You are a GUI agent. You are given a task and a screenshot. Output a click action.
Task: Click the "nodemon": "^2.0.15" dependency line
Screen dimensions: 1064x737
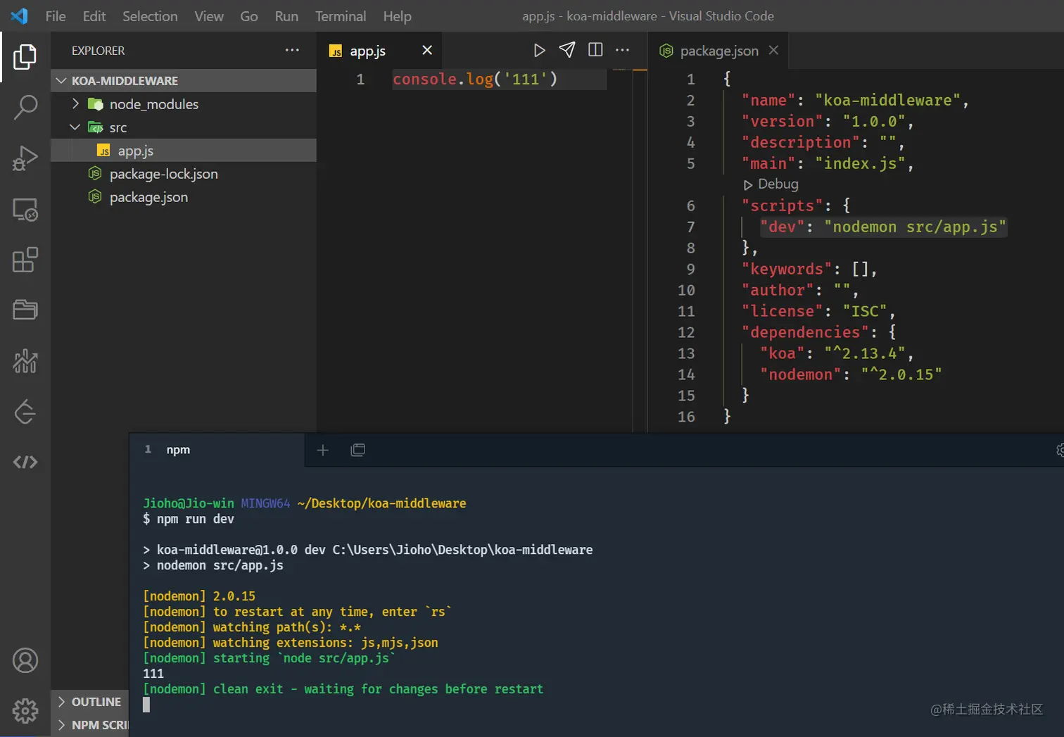851,374
